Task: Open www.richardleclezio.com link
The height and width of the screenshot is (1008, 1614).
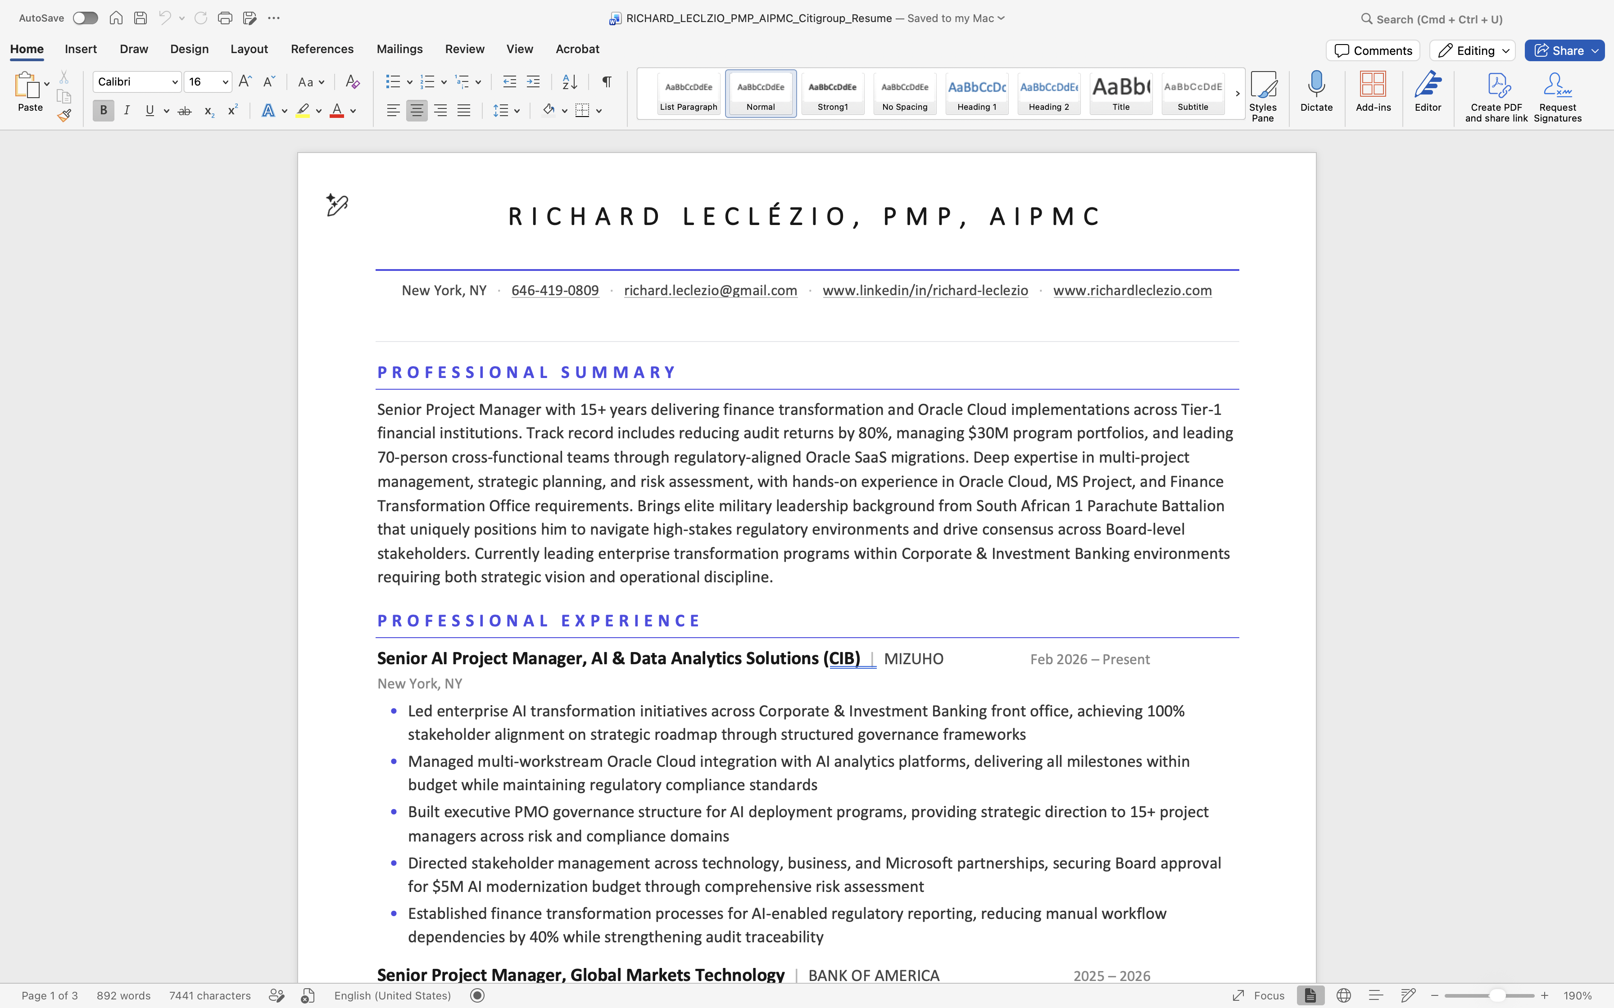Action: pos(1133,290)
